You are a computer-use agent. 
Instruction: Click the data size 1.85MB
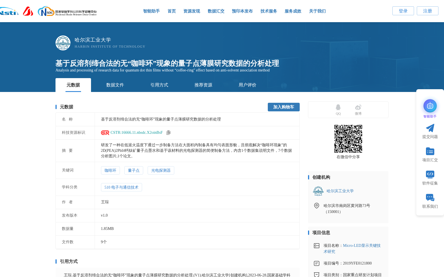coord(107,229)
